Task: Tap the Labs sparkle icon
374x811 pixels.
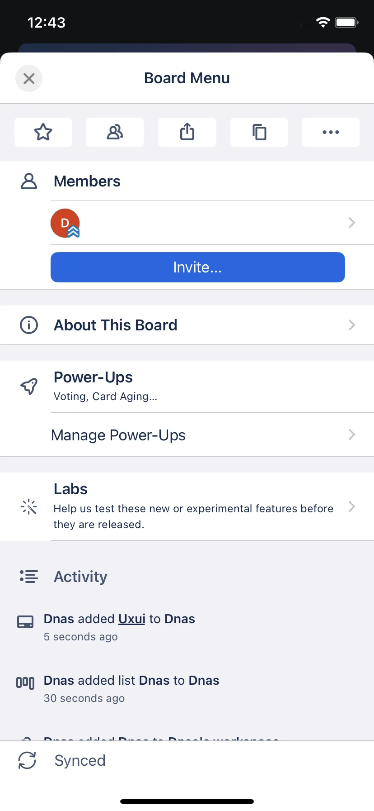Action: click(x=29, y=507)
